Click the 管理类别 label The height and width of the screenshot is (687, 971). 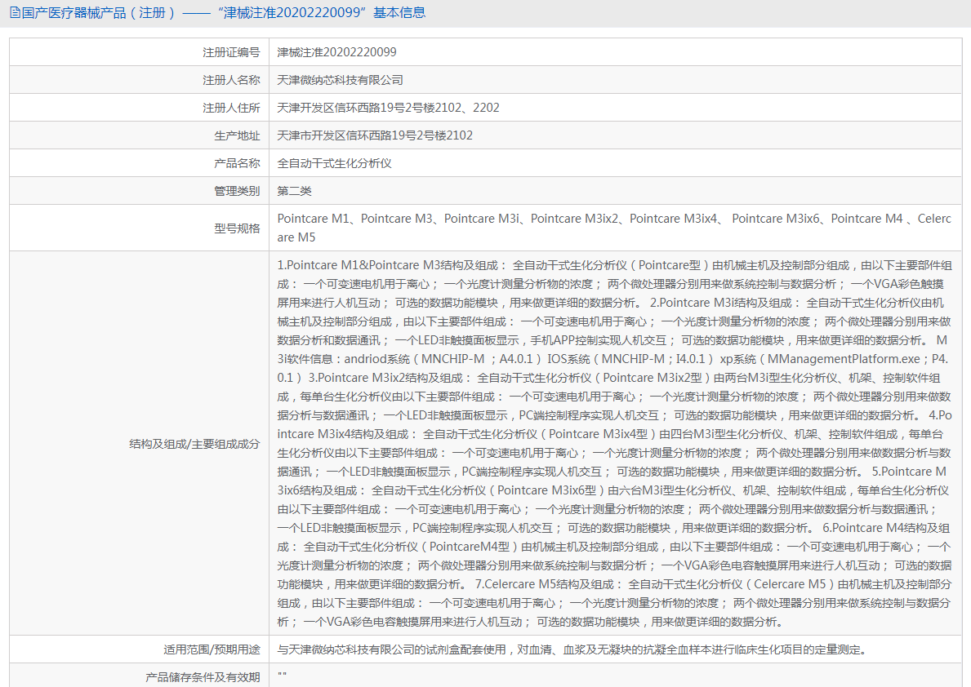coord(237,192)
